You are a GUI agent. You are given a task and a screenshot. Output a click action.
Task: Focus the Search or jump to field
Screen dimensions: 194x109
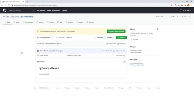click(x=21, y=10)
